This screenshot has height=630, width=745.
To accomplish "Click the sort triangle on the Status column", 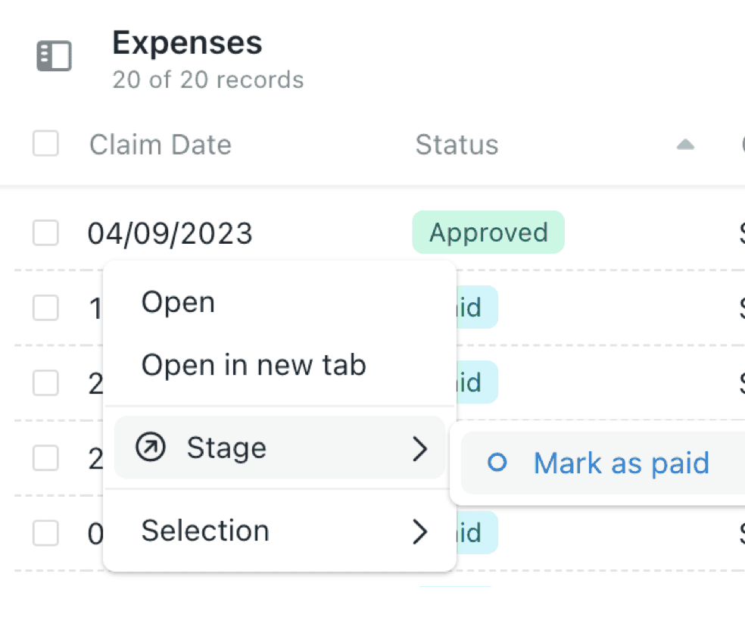I will (x=685, y=144).
